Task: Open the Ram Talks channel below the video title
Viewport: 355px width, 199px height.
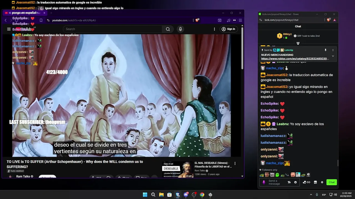Action: point(23,176)
